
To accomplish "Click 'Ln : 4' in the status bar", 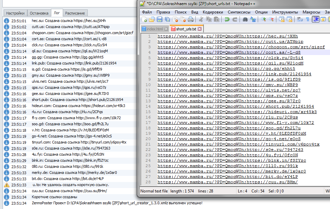I will click(x=243, y=191).
